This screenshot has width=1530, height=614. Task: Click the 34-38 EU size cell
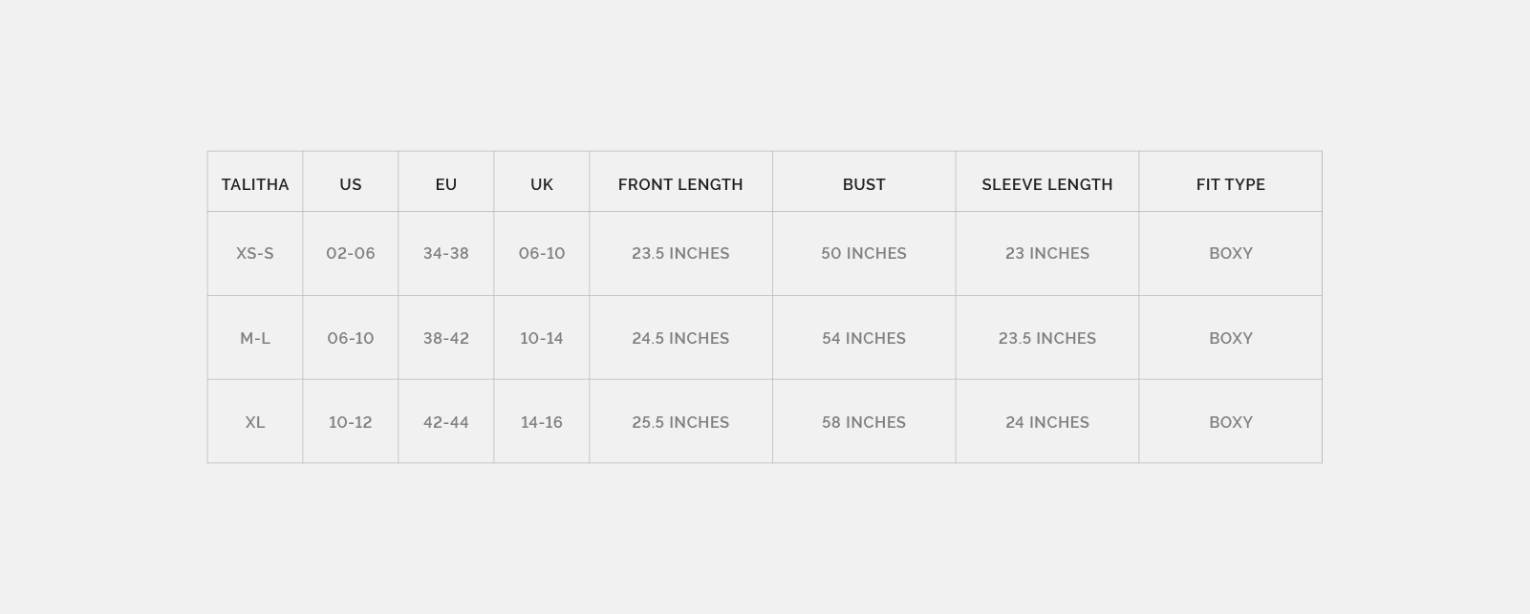point(446,253)
